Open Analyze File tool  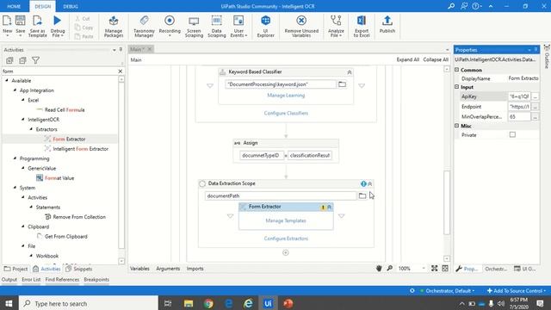click(x=336, y=25)
